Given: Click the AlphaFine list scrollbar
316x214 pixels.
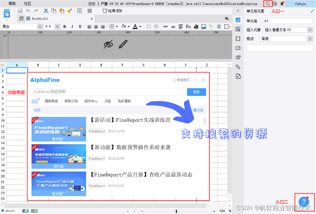Looking at the screenshot, I should 205,121.
